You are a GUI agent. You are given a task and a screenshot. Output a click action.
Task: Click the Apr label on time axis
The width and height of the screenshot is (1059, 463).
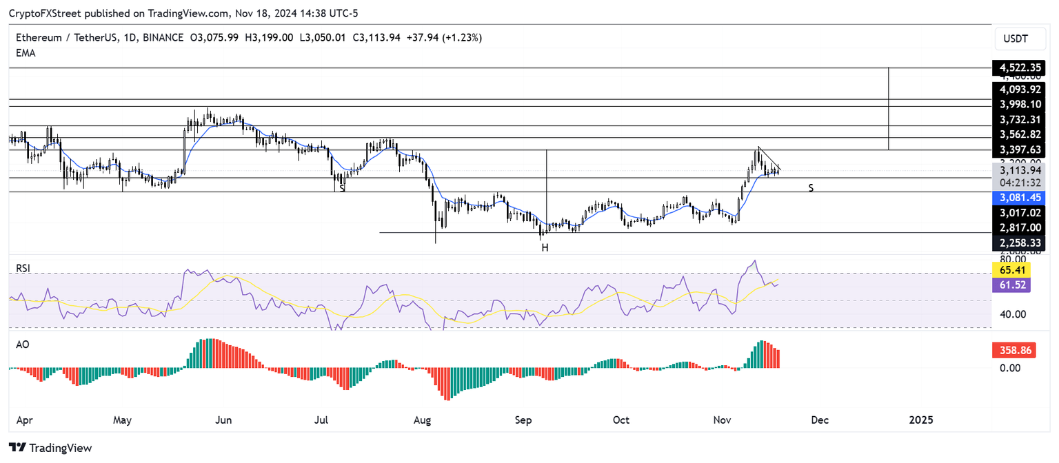[24, 420]
